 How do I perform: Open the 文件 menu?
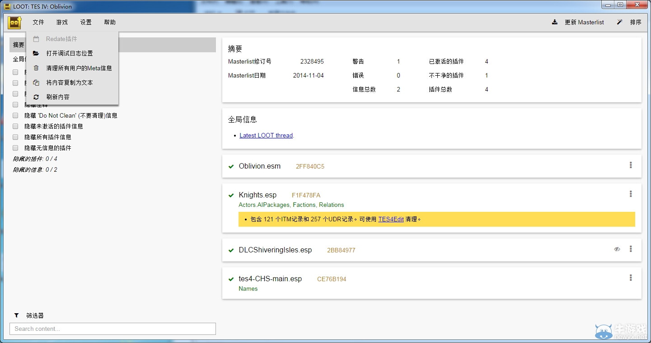coord(38,22)
